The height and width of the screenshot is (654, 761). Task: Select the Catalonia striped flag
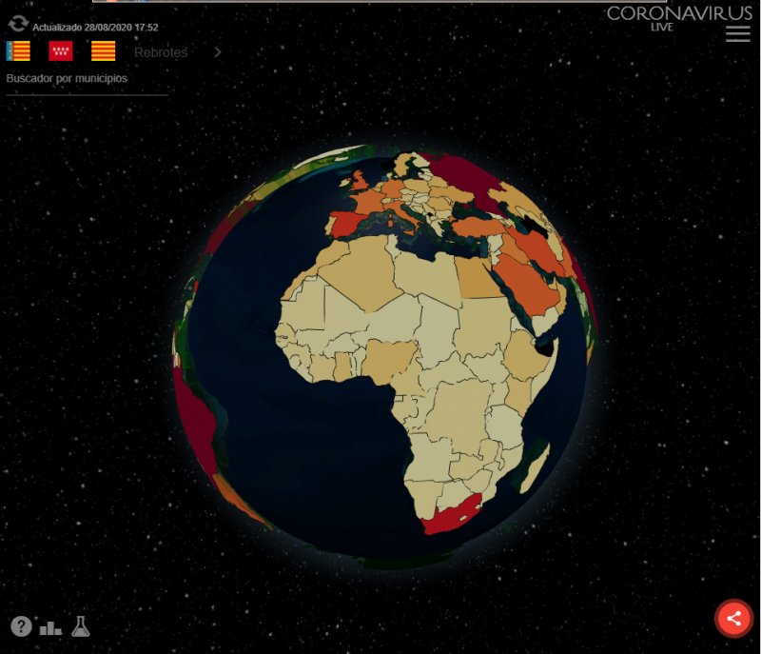click(x=103, y=51)
